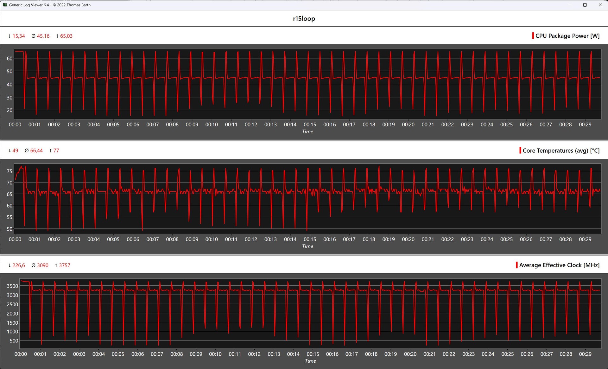Click the power maximum value 65,03

tap(66, 36)
